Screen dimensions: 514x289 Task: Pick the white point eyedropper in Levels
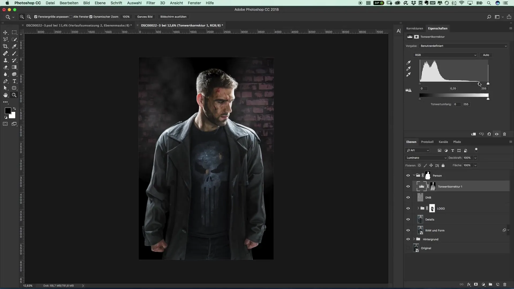click(x=409, y=75)
